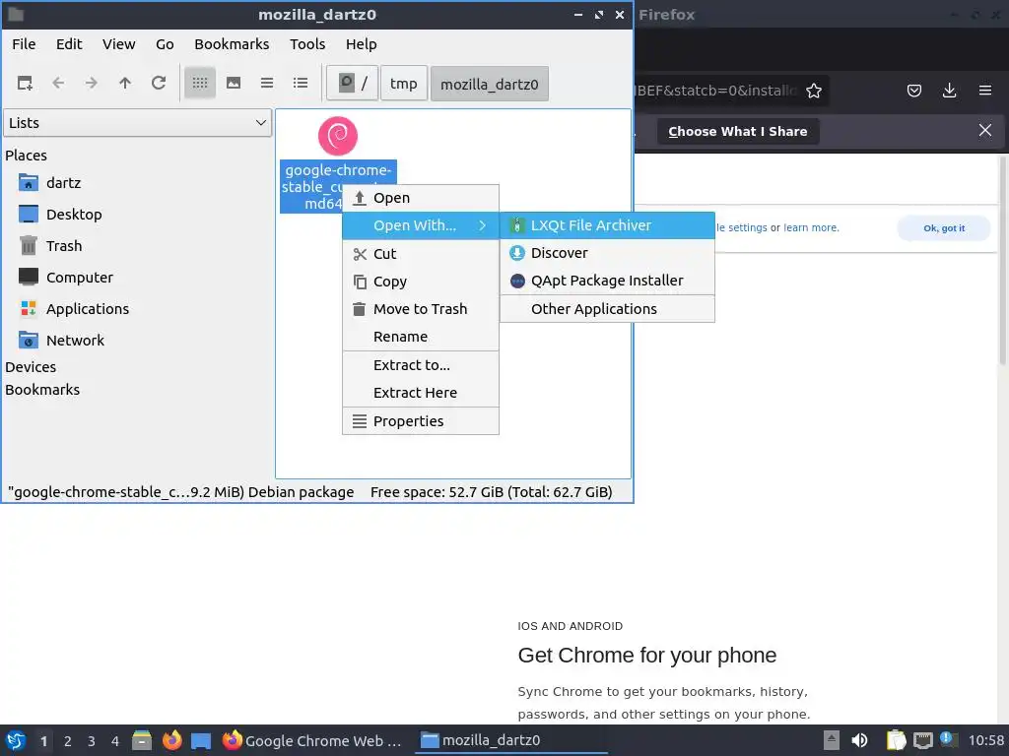Open with LXQt File Archiver
The width and height of the screenshot is (1009, 756).
[x=607, y=225]
